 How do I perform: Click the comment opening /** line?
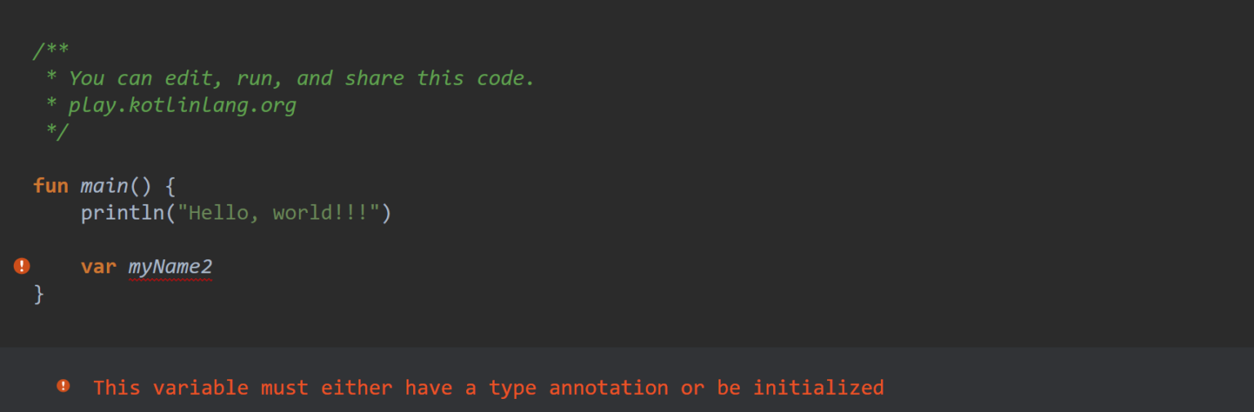(51, 51)
